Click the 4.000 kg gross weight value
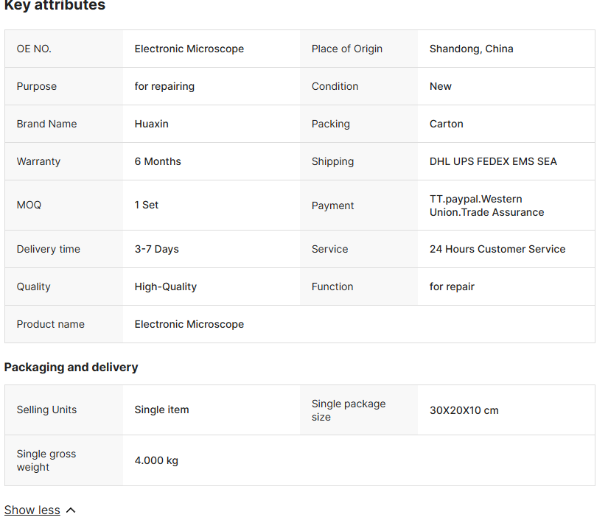 point(156,460)
